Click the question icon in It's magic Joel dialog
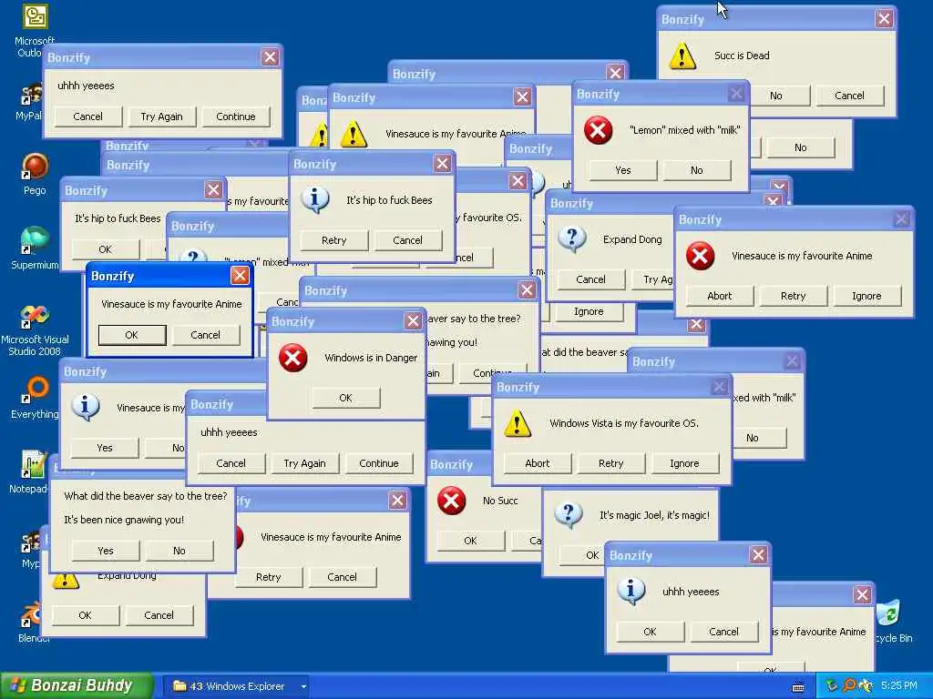933x699 pixels. coord(569,514)
